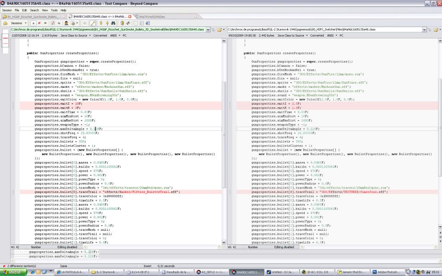
Task: Click '2 difference section(s)' status text
Action: pos(22,266)
